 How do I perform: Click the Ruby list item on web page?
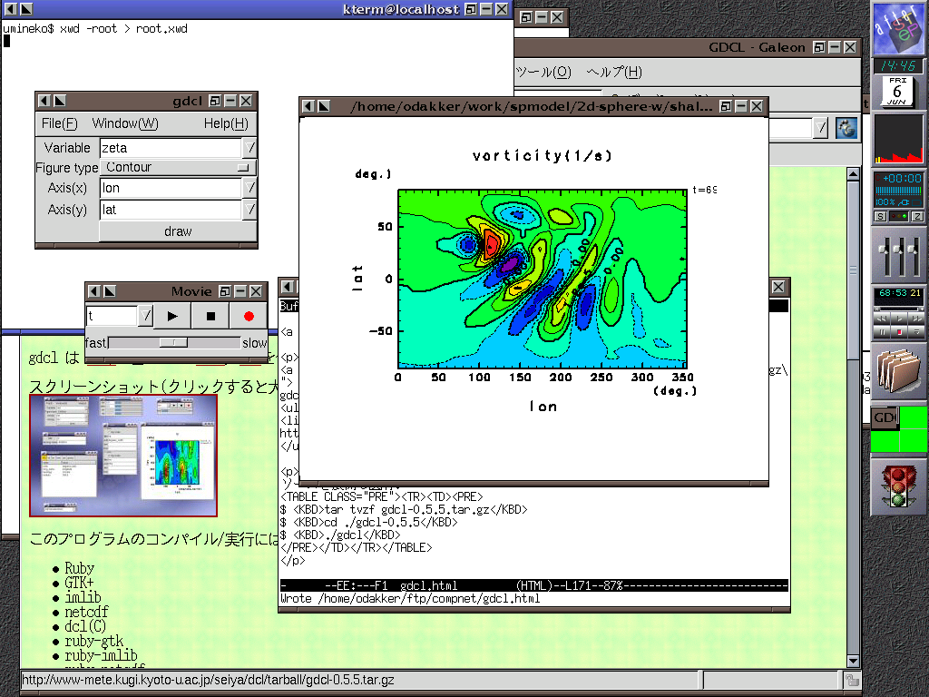[x=80, y=568]
